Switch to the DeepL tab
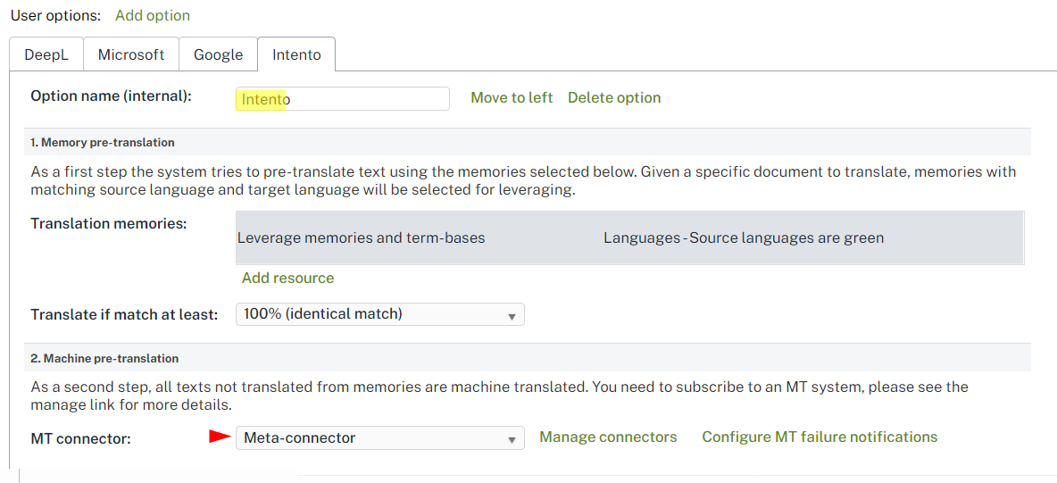The width and height of the screenshot is (1057, 483). (46, 54)
